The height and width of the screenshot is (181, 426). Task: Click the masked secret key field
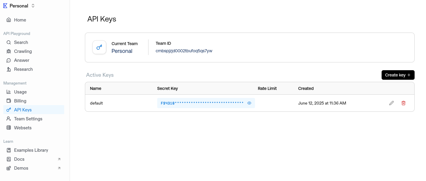click(202, 103)
